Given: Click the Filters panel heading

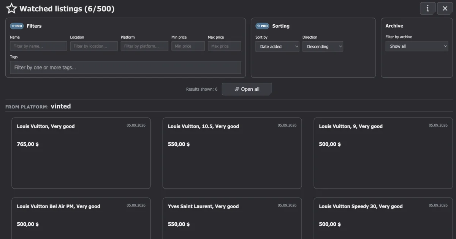Looking at the screenshot, I should (x=34, y=26).
